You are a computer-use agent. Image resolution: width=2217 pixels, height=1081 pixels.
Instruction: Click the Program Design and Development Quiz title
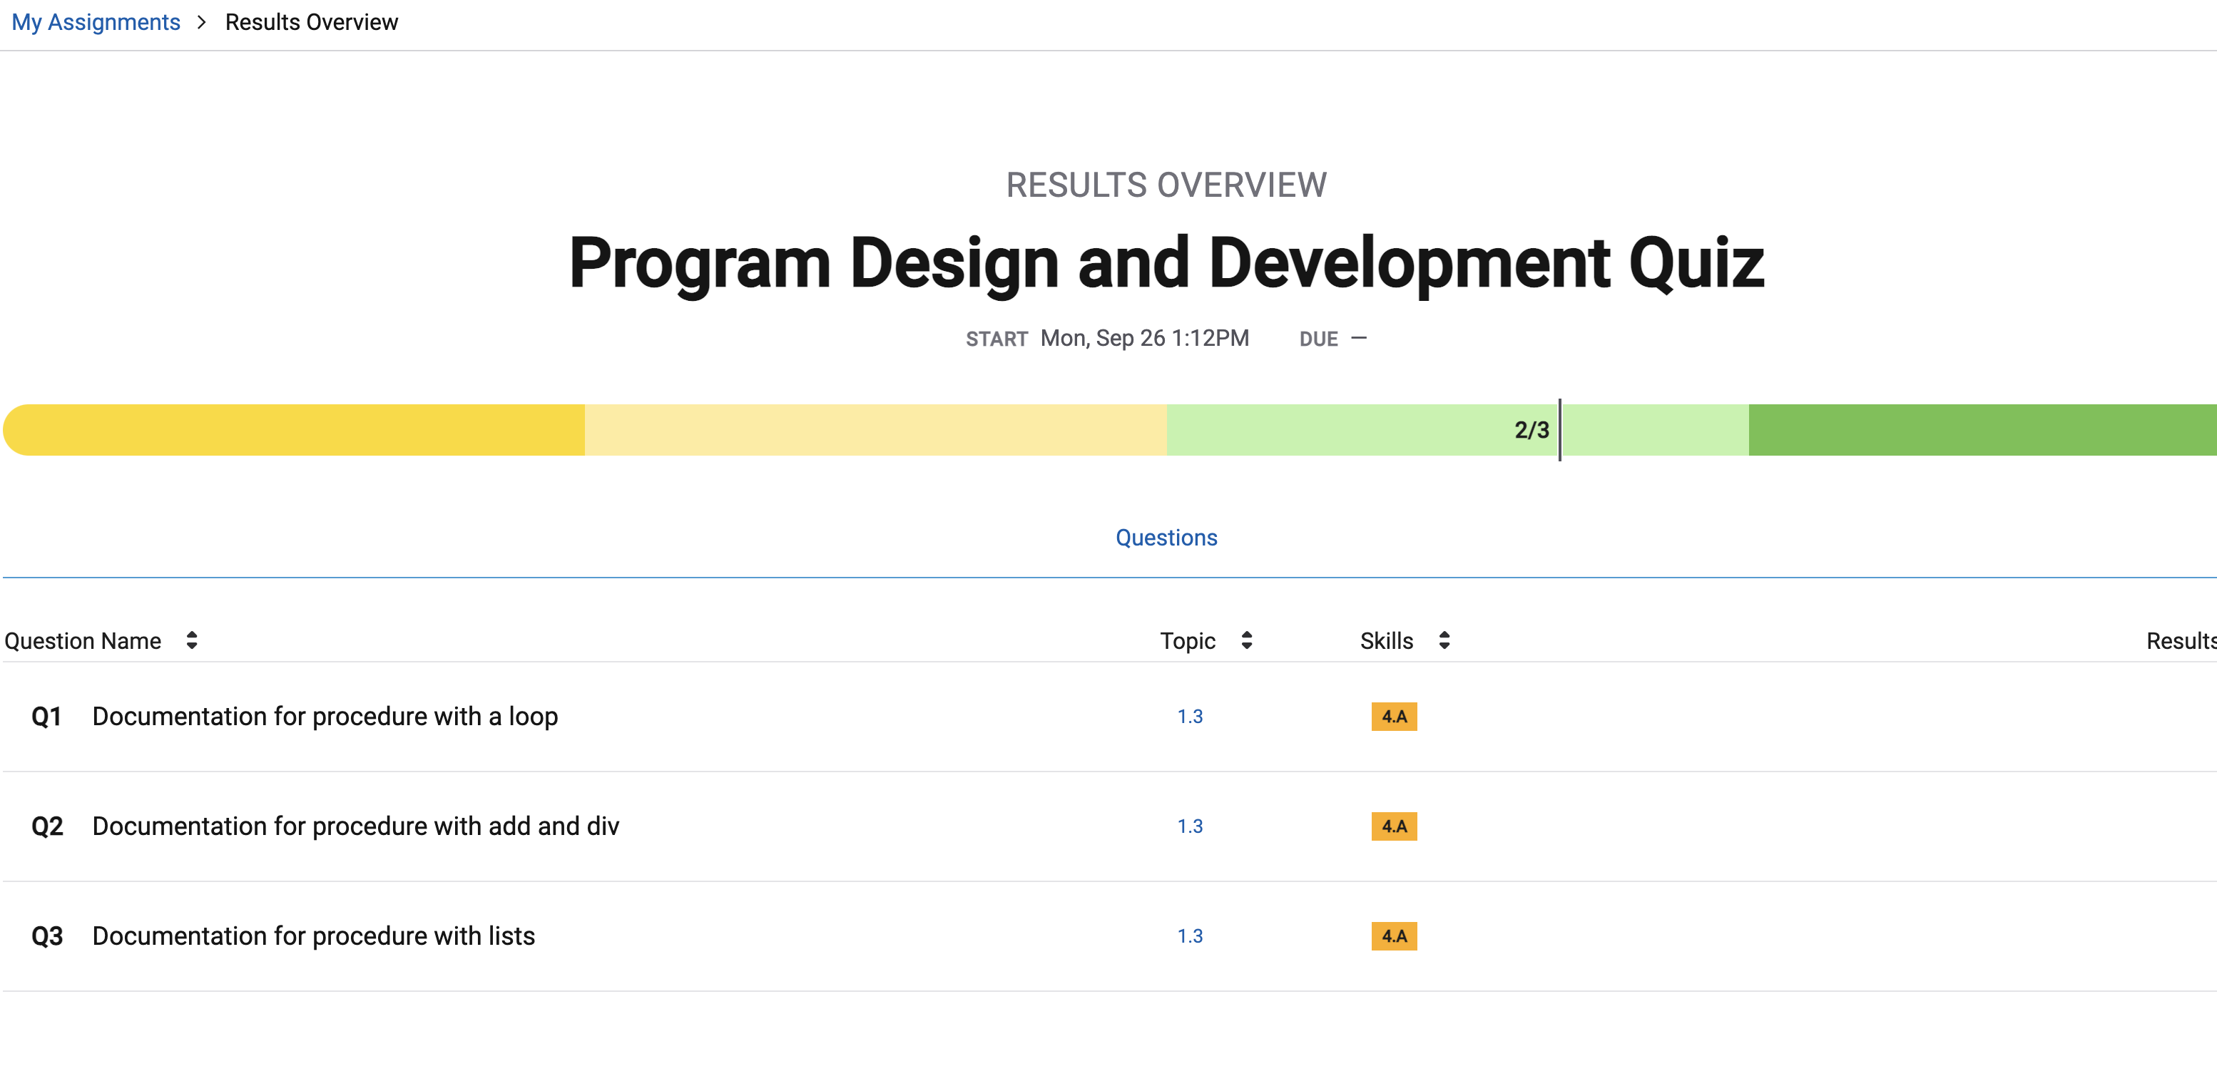pyautogui.click(x=1166, y=263)
